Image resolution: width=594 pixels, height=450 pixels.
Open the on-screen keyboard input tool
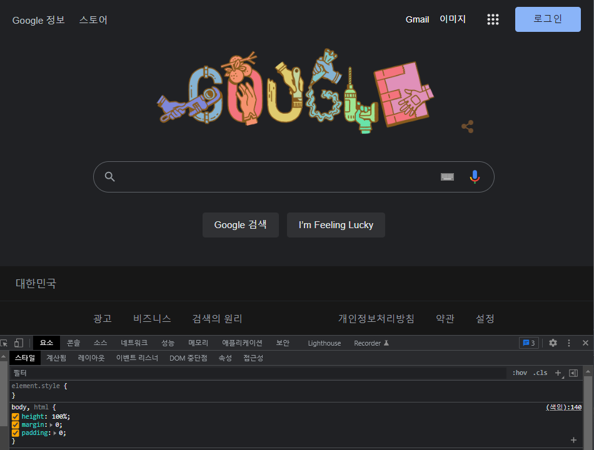[x=447, y=176]
